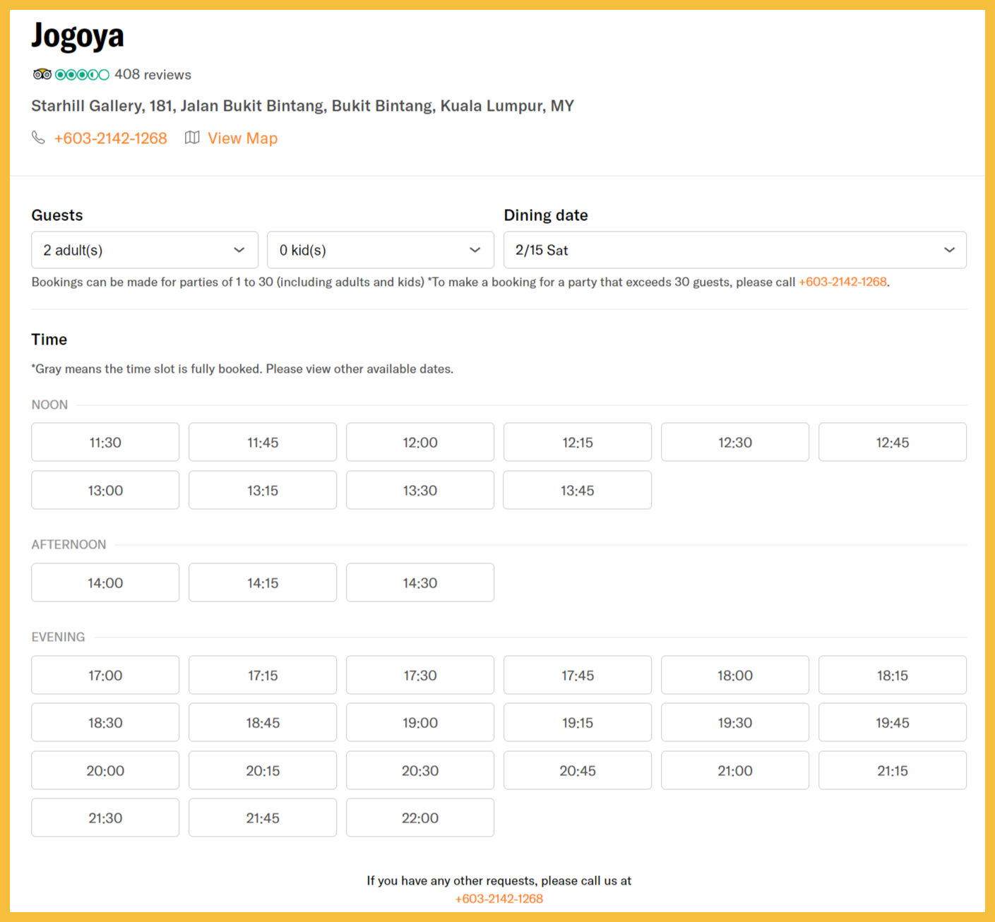
Task: Select the 11:30 noon time slot
Action: coord(105,443)
